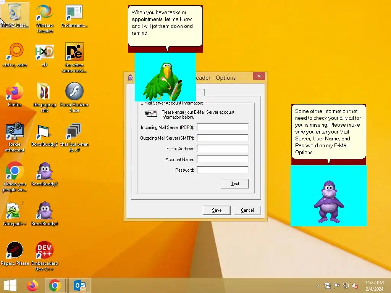Click the Windows Start button
The height and width of the screenshot is (293, 391).
[10, 285]
